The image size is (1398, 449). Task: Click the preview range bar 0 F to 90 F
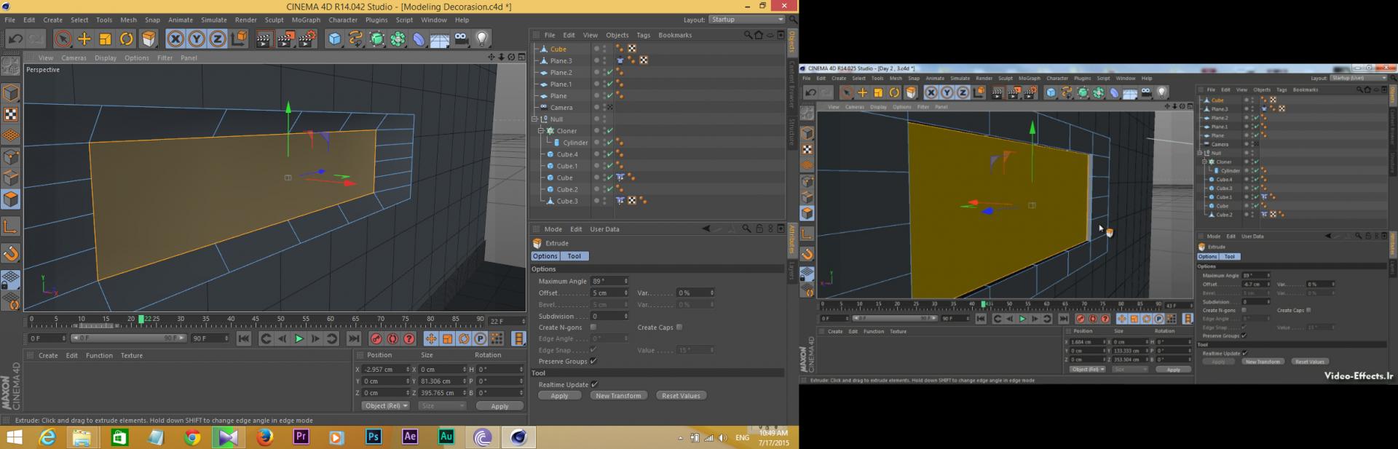coord(128,338)
